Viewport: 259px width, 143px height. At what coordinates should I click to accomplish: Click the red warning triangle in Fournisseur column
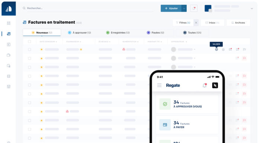tap(67, 111)
